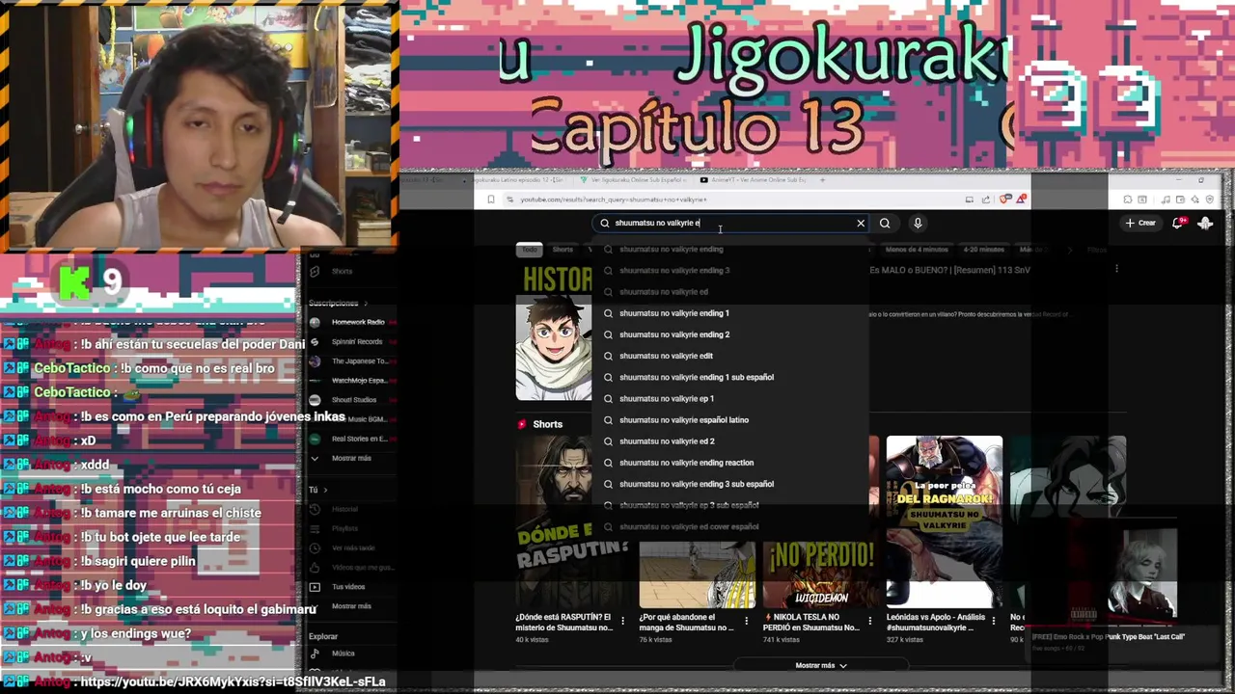Open Playlists in sidebar
The image size is (1235, 694).
[x=345, y=528]
